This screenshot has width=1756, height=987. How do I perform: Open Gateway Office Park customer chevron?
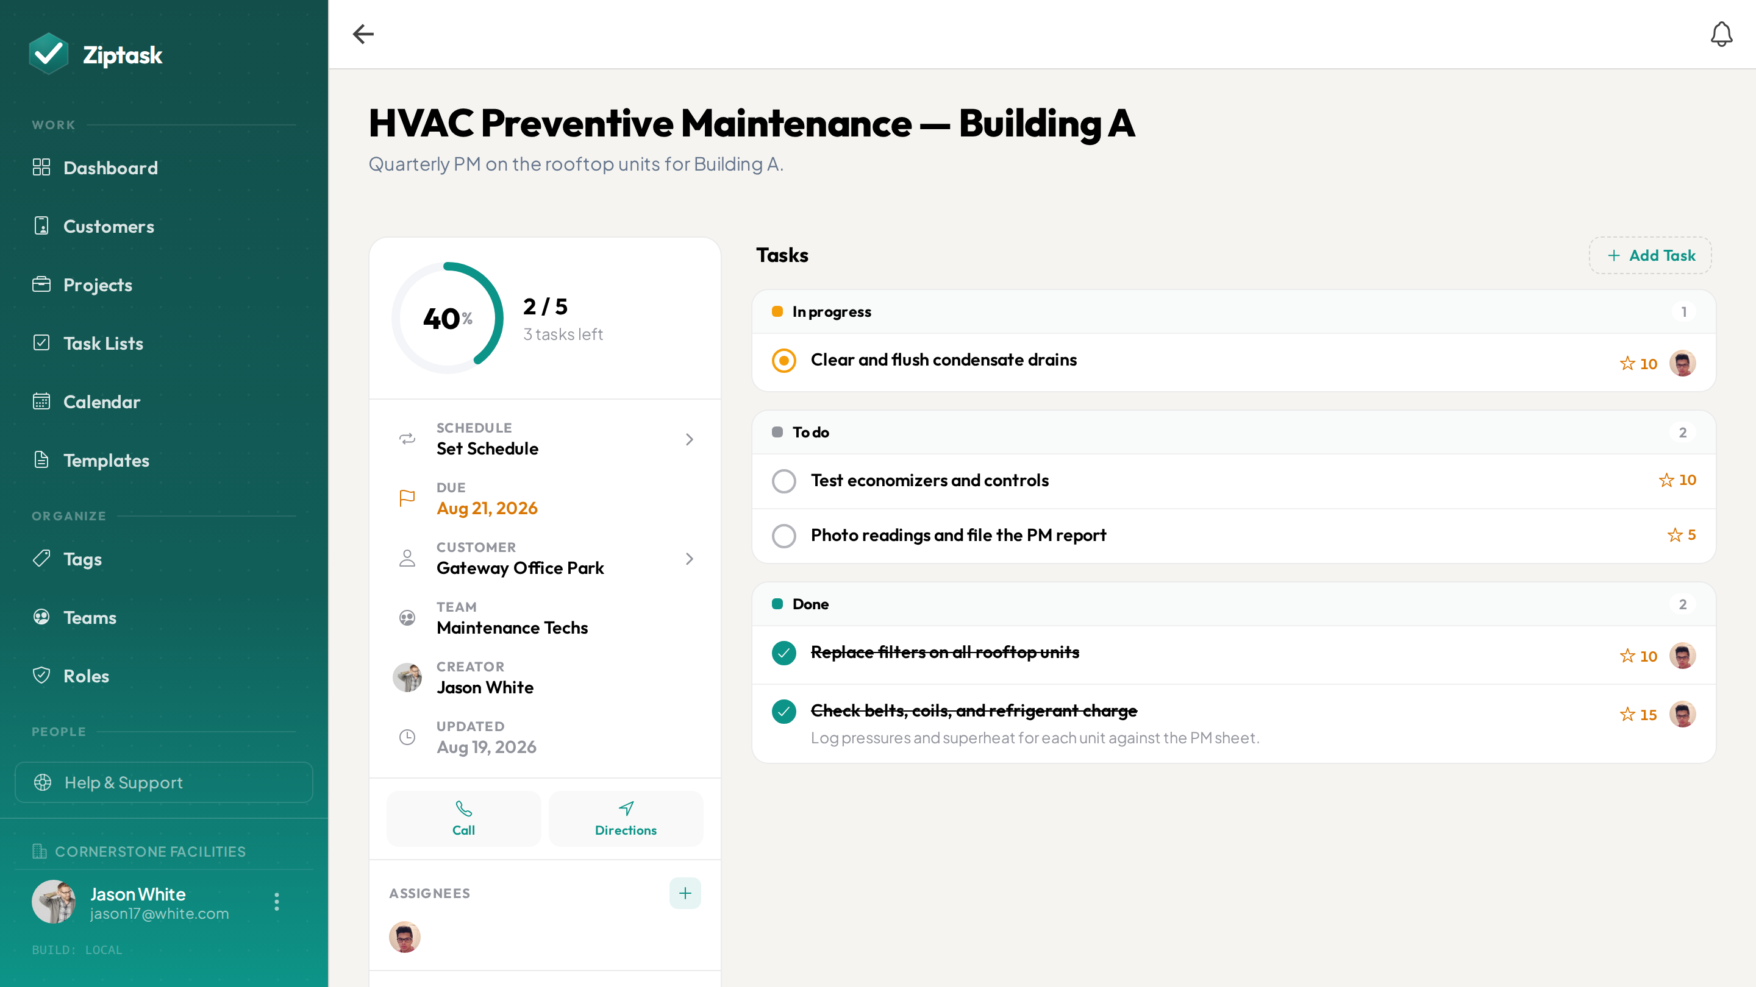[689, 559]
